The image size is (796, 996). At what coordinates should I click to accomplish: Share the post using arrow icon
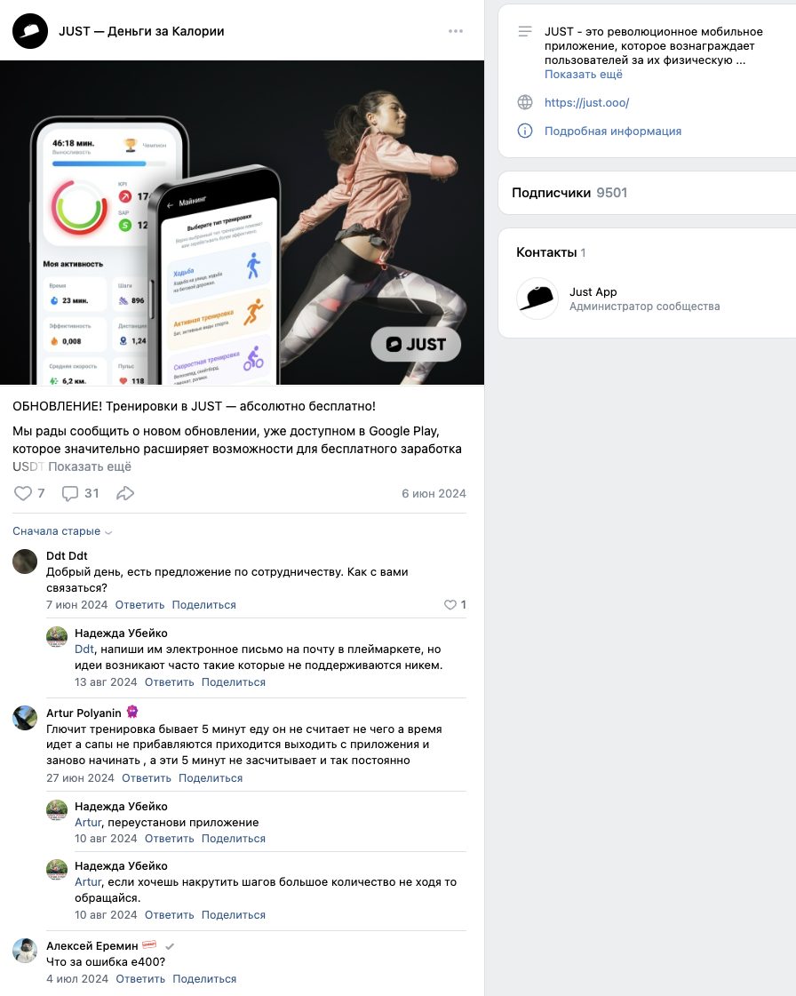pos(125,493)
